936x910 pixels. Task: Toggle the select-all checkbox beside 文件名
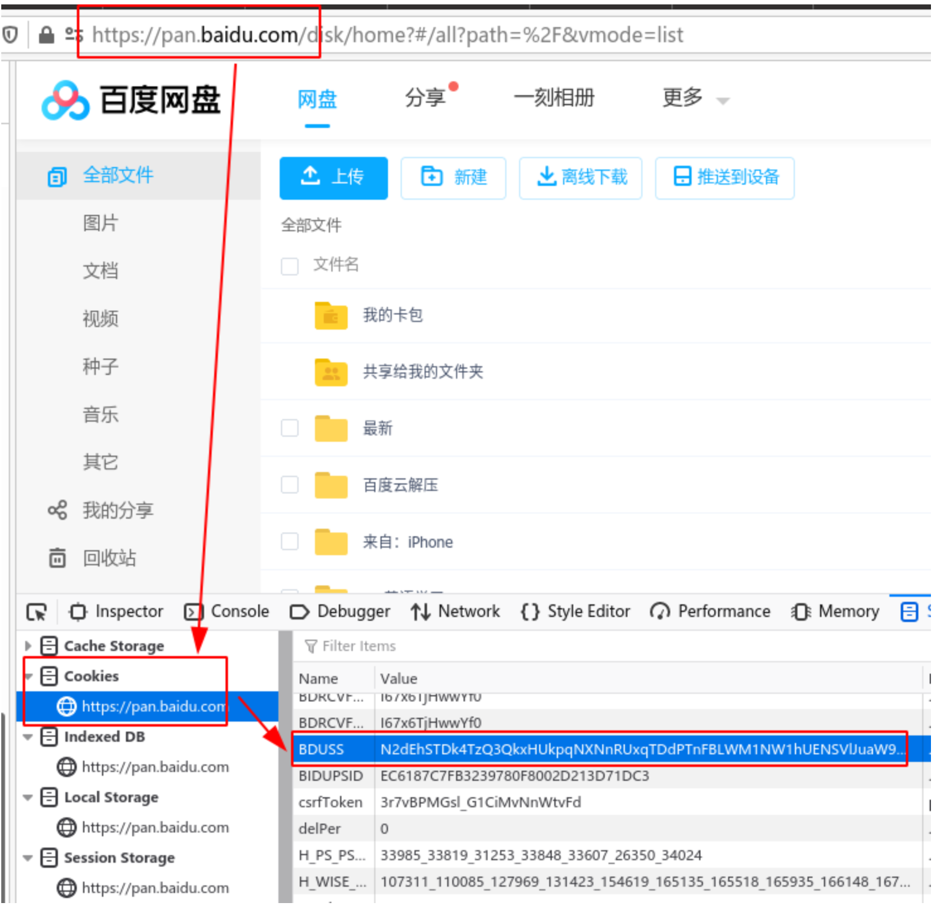pyautogui.click(x=290, y=266)
